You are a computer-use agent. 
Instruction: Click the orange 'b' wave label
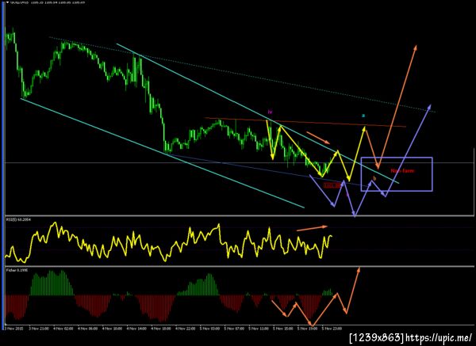click(x=374, y=178)
